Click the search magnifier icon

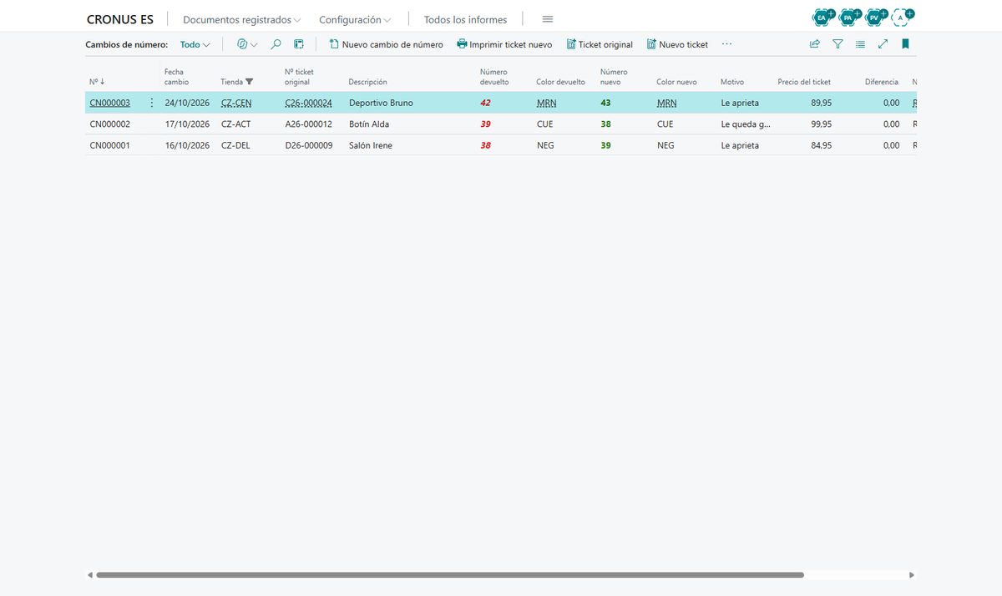[x=276, y=44]
